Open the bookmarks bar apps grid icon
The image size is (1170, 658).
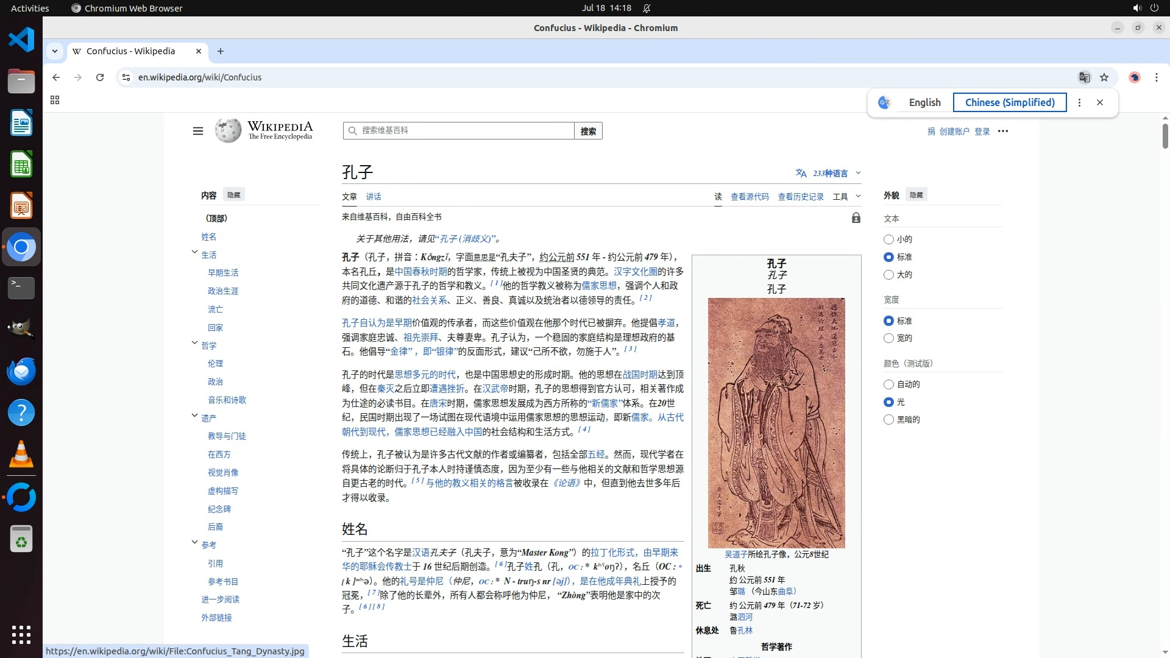coord(55,100)
